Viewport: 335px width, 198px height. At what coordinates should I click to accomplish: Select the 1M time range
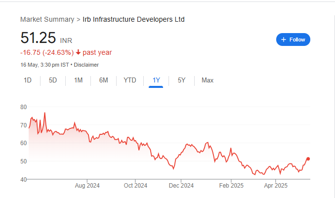pos(78,80)
